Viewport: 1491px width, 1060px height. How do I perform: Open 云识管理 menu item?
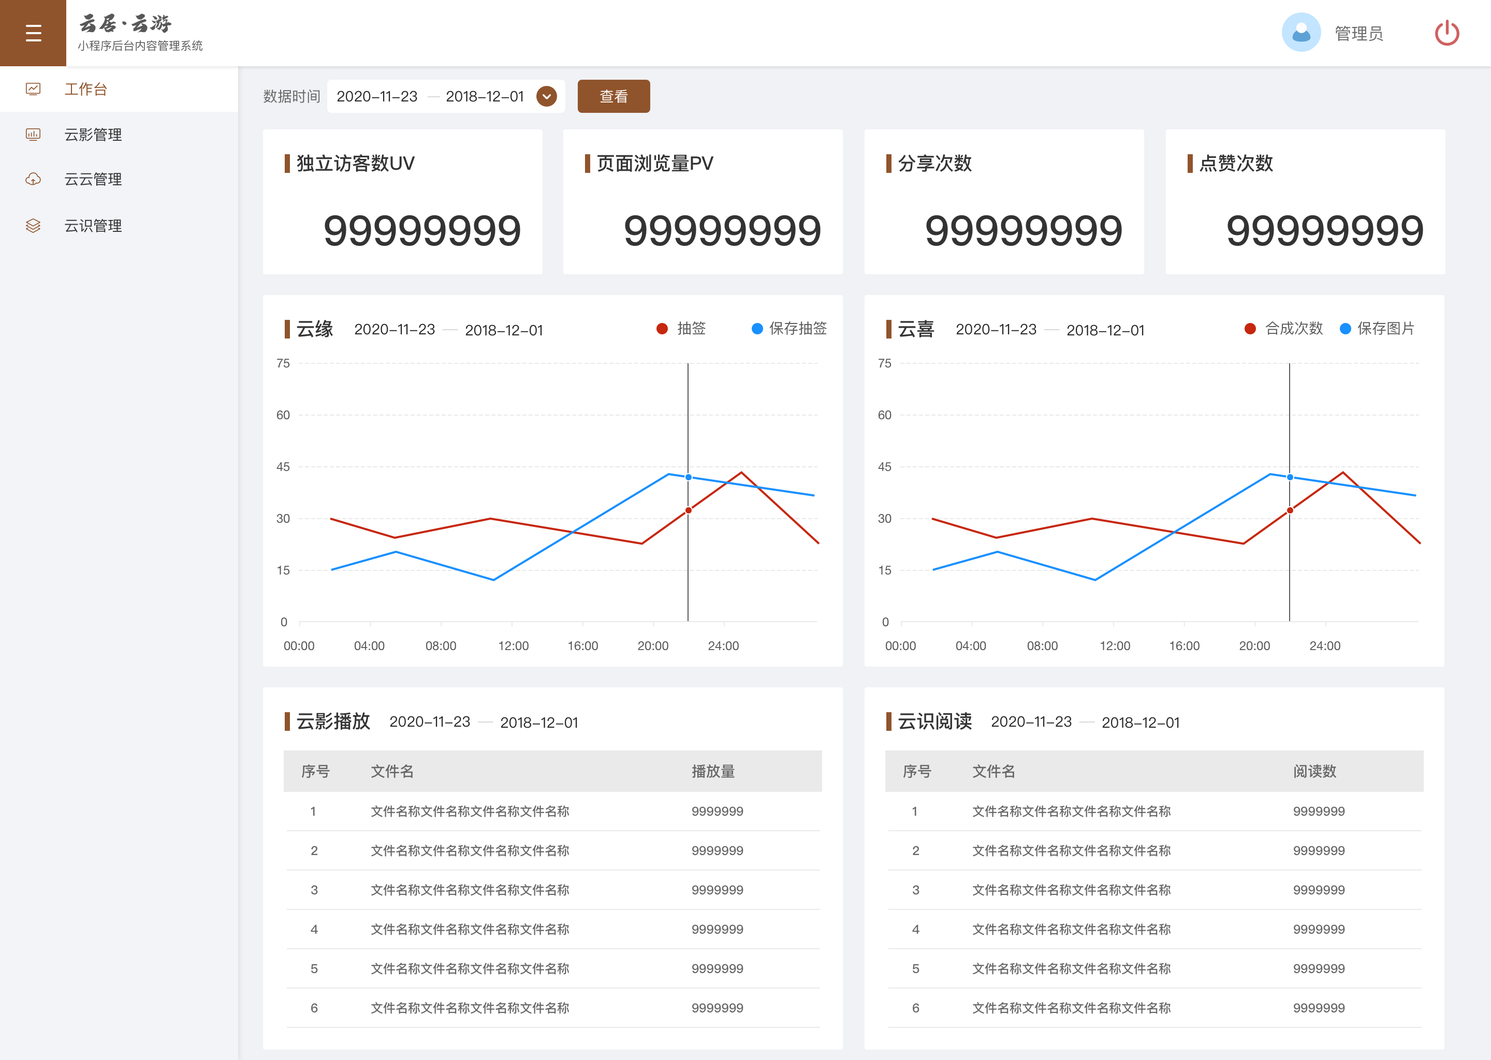[93, 225]
